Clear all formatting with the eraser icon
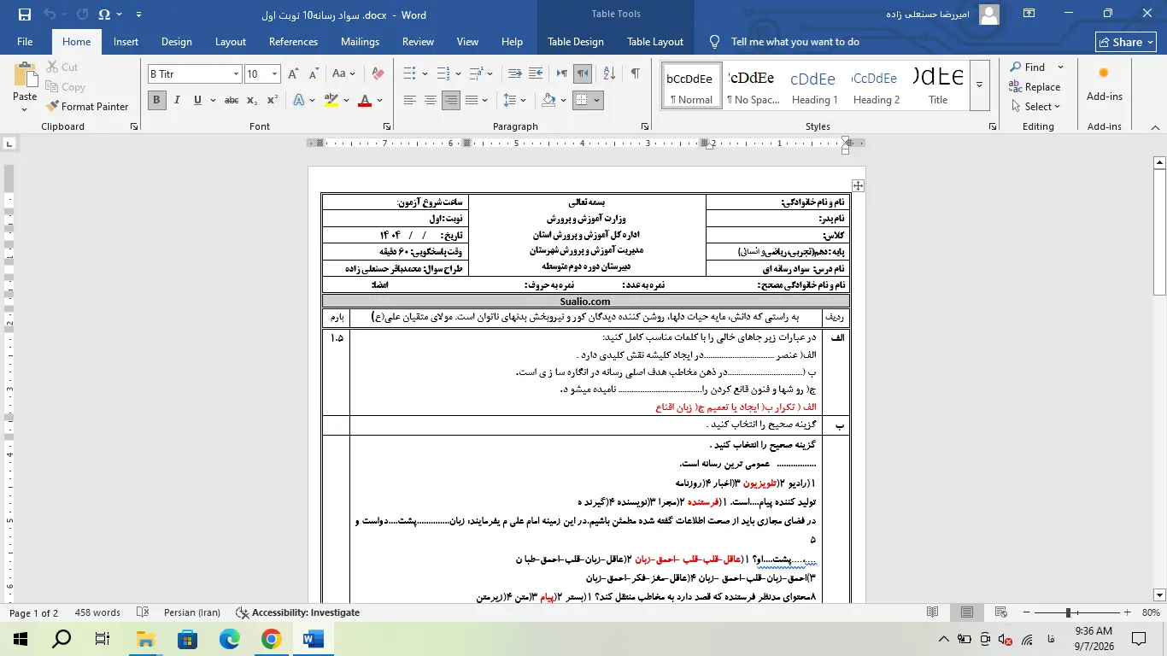This screenshot has height=656, width=1167. (378, 74)
